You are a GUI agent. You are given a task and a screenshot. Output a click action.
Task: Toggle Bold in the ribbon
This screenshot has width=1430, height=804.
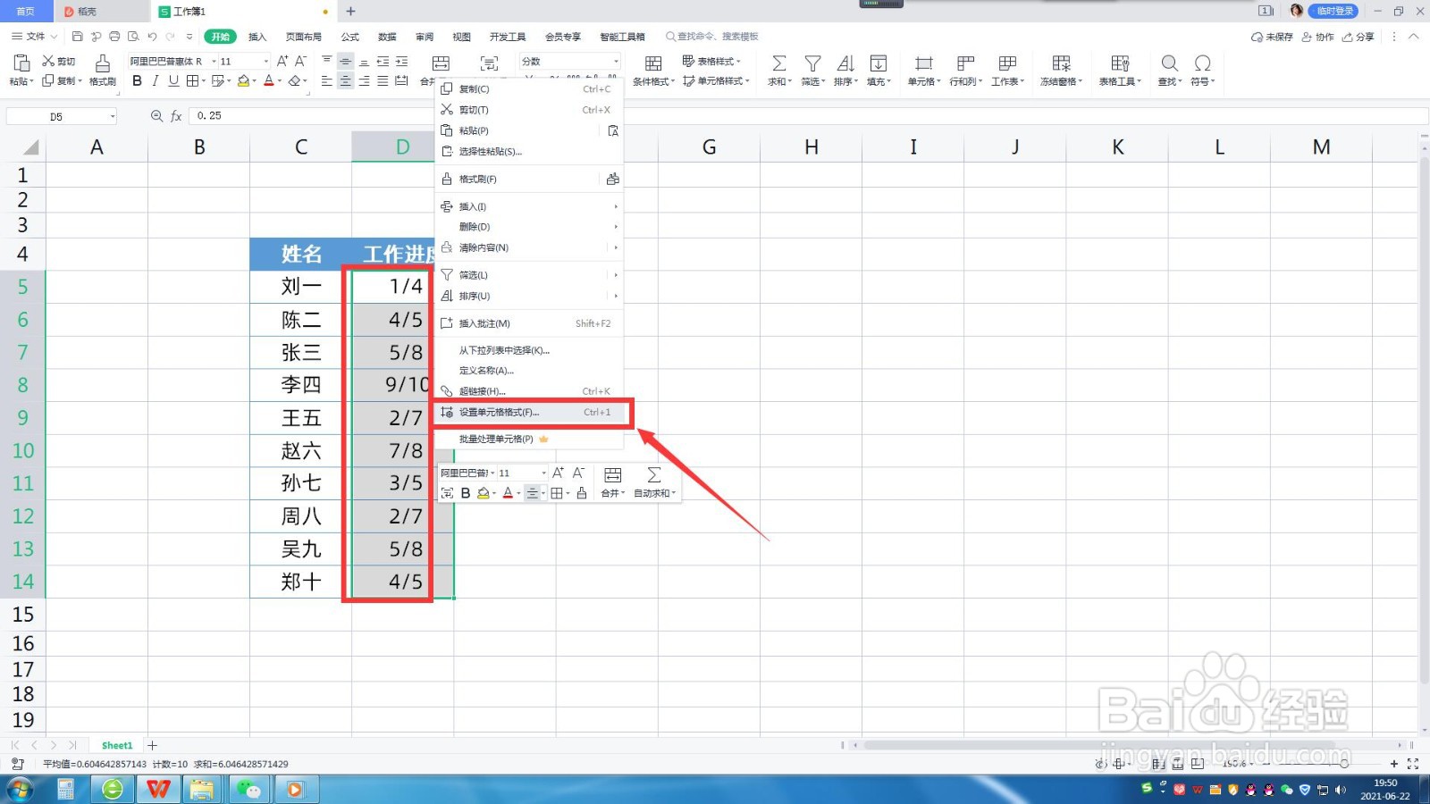(x=137, y=81)
